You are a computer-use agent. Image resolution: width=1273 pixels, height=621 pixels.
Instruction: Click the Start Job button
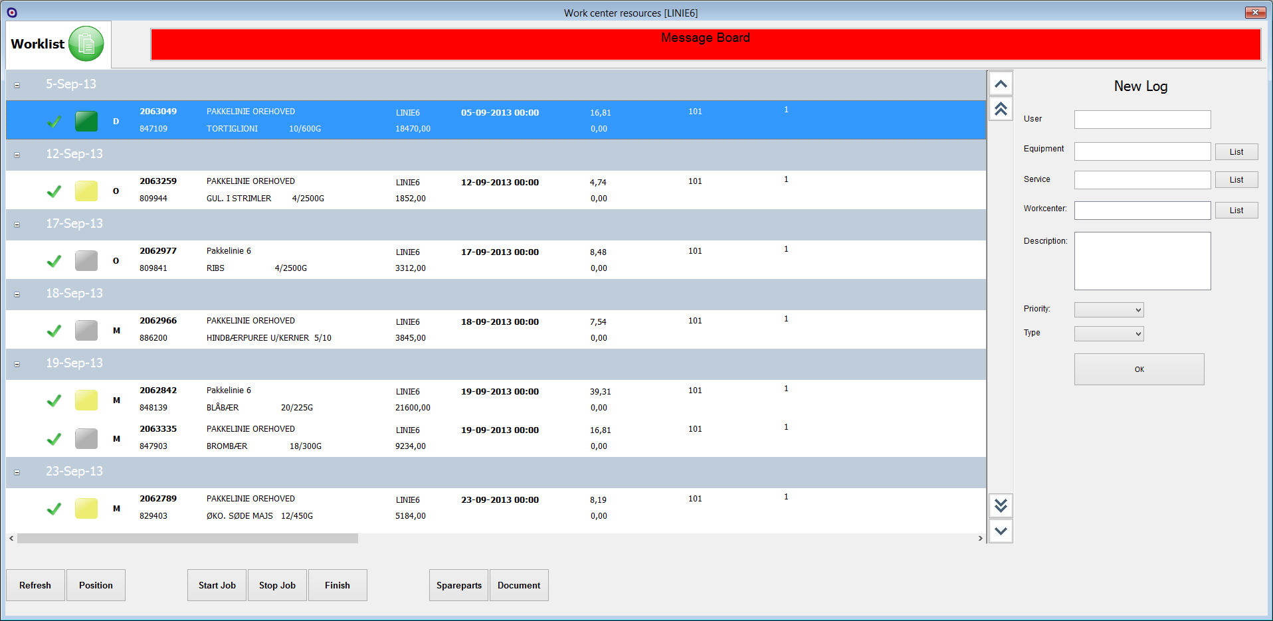click(217, 585)
